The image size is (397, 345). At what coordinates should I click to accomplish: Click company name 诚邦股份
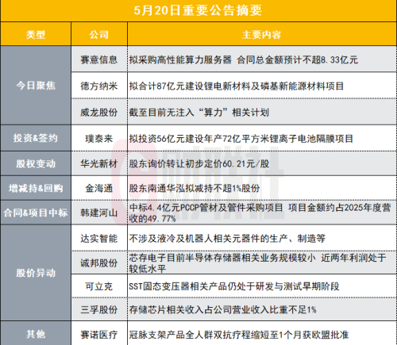pyautogui.click(x=99, y=263)
